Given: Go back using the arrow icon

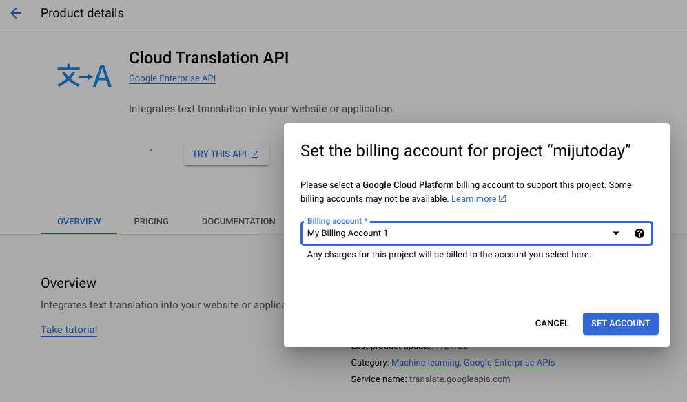Looking at the screenshot, I should (x=16, y=13).
